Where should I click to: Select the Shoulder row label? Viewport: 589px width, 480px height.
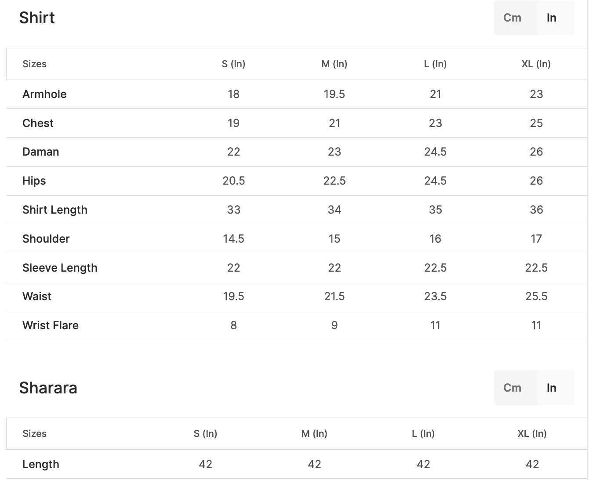pos(46,239)
